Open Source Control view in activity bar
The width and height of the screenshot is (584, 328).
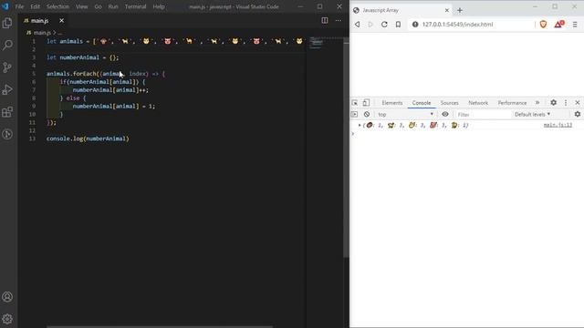(7, 67)
